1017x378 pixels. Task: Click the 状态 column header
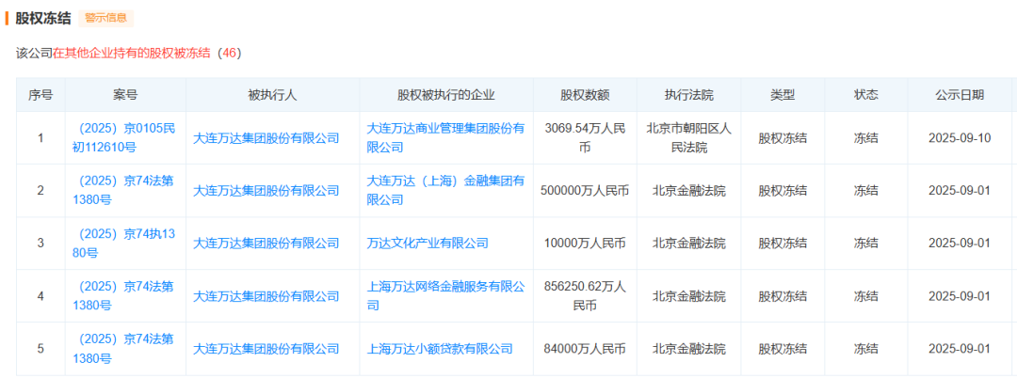coord(866,94)
